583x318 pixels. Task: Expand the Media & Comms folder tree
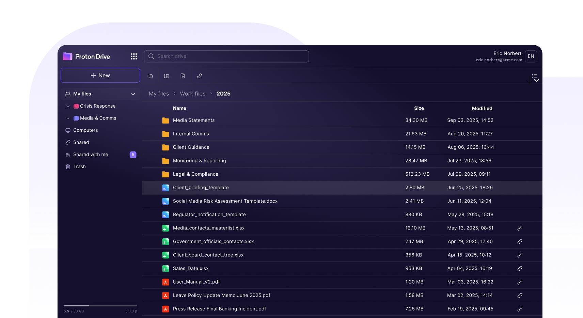tap(68, 118)
